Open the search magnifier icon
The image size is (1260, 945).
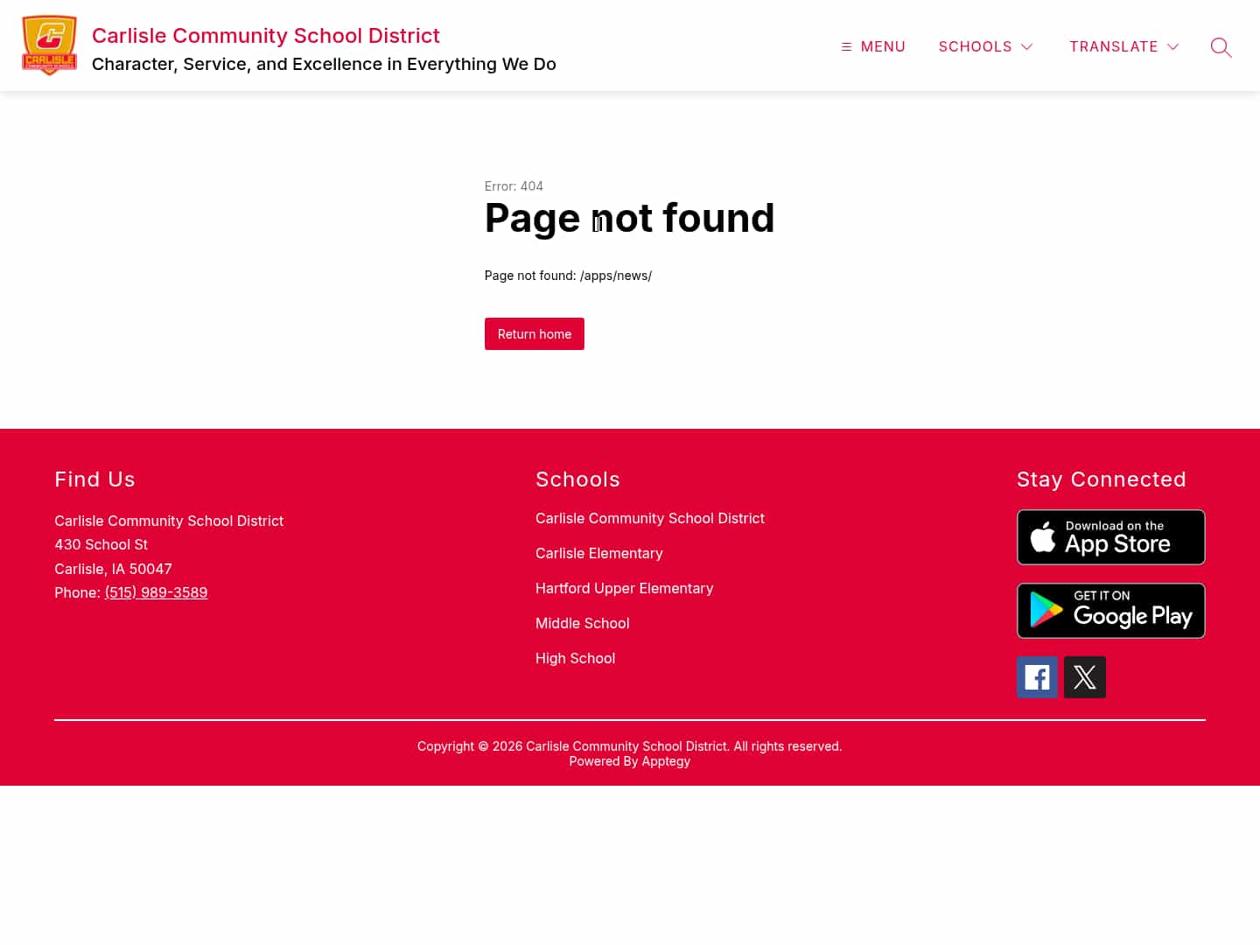1221,47
